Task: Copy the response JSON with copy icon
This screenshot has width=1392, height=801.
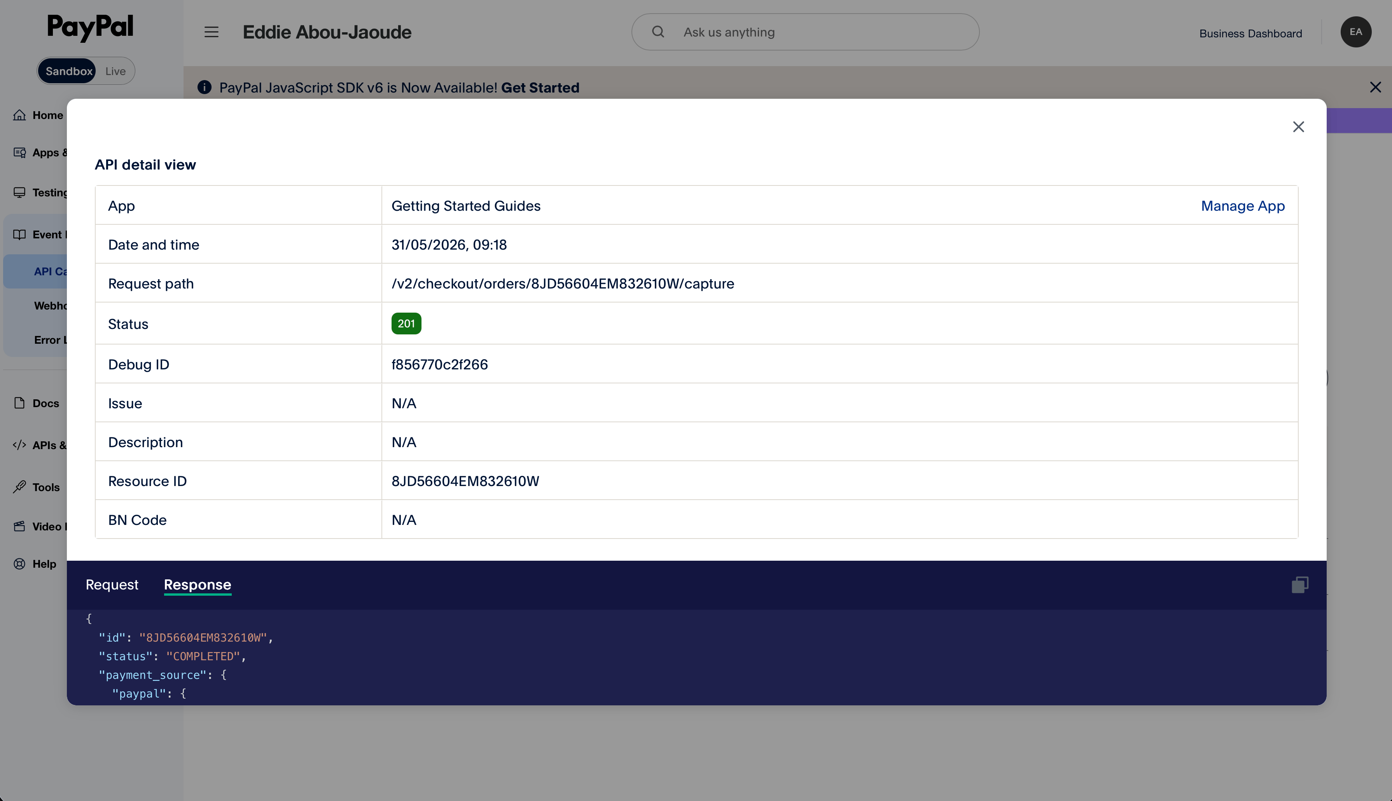Action: pos(1299,585)
